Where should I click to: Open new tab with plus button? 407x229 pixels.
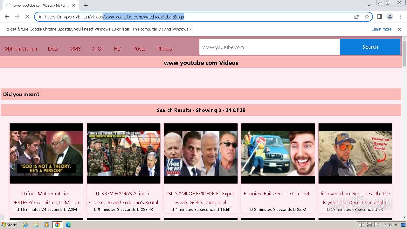coord(86,5)
